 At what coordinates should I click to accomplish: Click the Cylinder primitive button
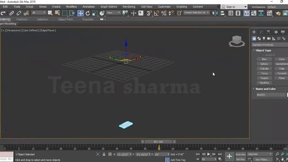coord(264,69)
